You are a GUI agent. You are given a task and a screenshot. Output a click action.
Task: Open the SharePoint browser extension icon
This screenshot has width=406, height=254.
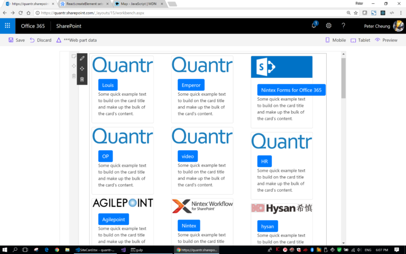[x=374, y=13]
